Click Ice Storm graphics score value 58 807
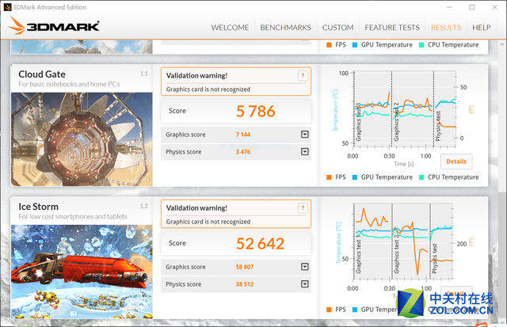Screen dimensions: 507x327 coord(245,267)
